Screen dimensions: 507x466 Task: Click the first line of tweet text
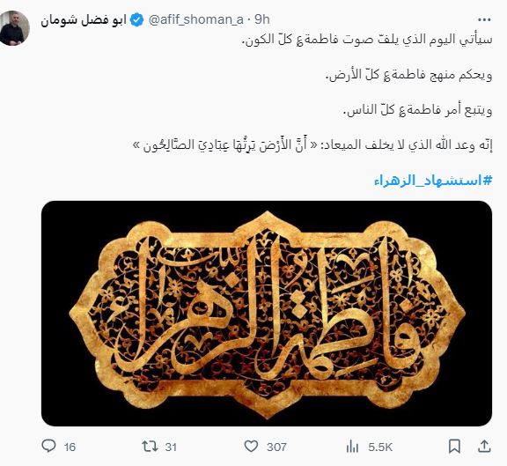tap(367, 40)
